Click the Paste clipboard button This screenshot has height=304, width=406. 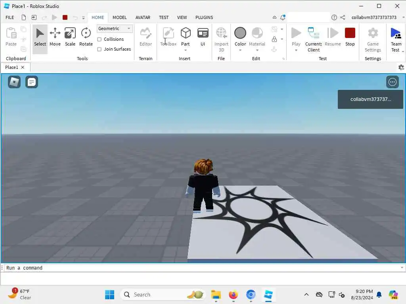pyautogui.click(x=11, y=38)
